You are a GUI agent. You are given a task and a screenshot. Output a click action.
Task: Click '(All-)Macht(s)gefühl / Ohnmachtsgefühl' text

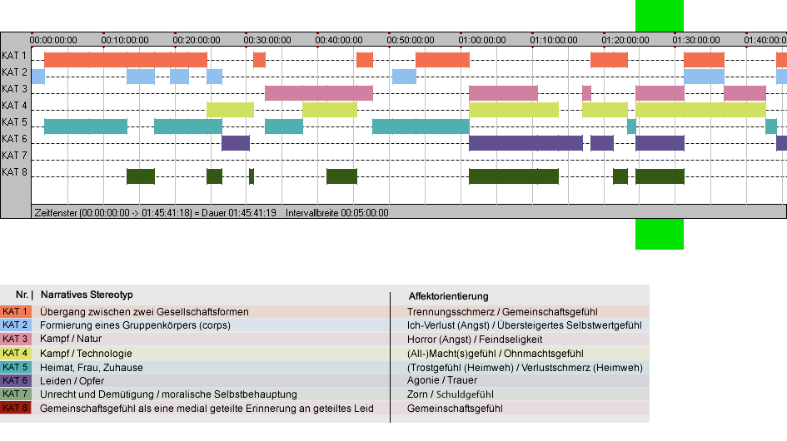pos(495,353)
